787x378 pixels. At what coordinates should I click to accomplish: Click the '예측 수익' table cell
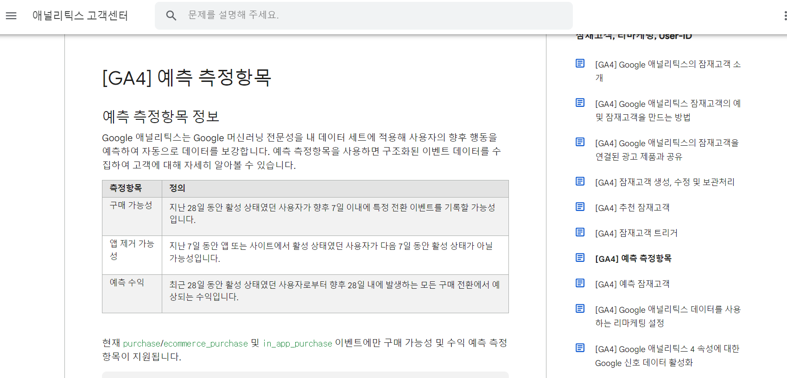pyautogui.click(x=132, y=294)
